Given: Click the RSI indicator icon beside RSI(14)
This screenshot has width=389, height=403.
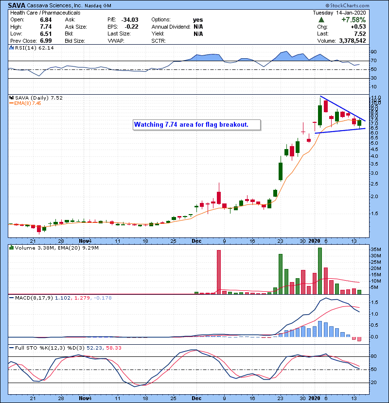Looking at the screenshot, I should pos(11,48).
